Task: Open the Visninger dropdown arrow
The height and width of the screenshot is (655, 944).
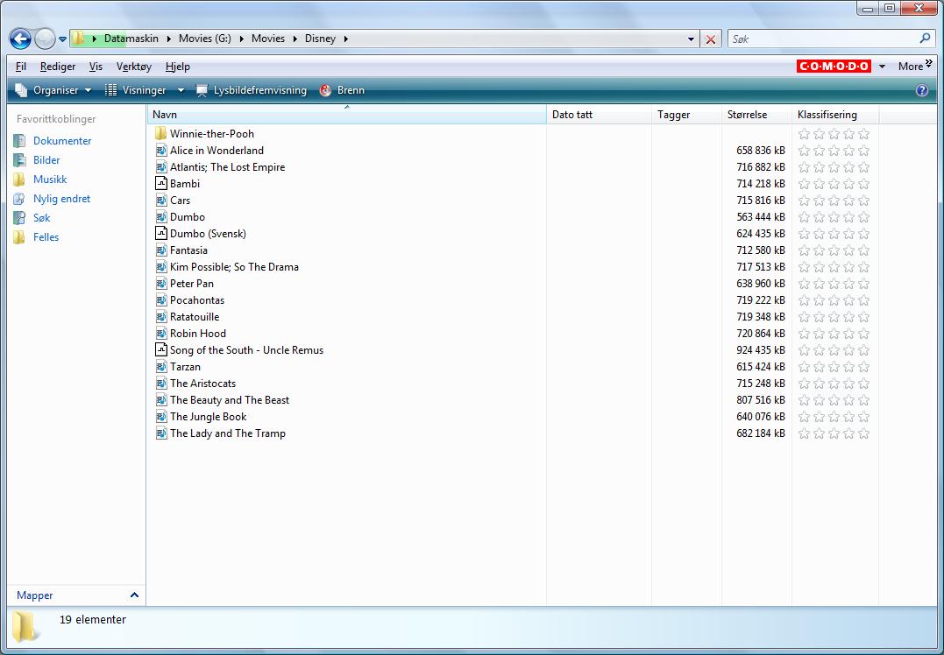Action: (181, 91)
